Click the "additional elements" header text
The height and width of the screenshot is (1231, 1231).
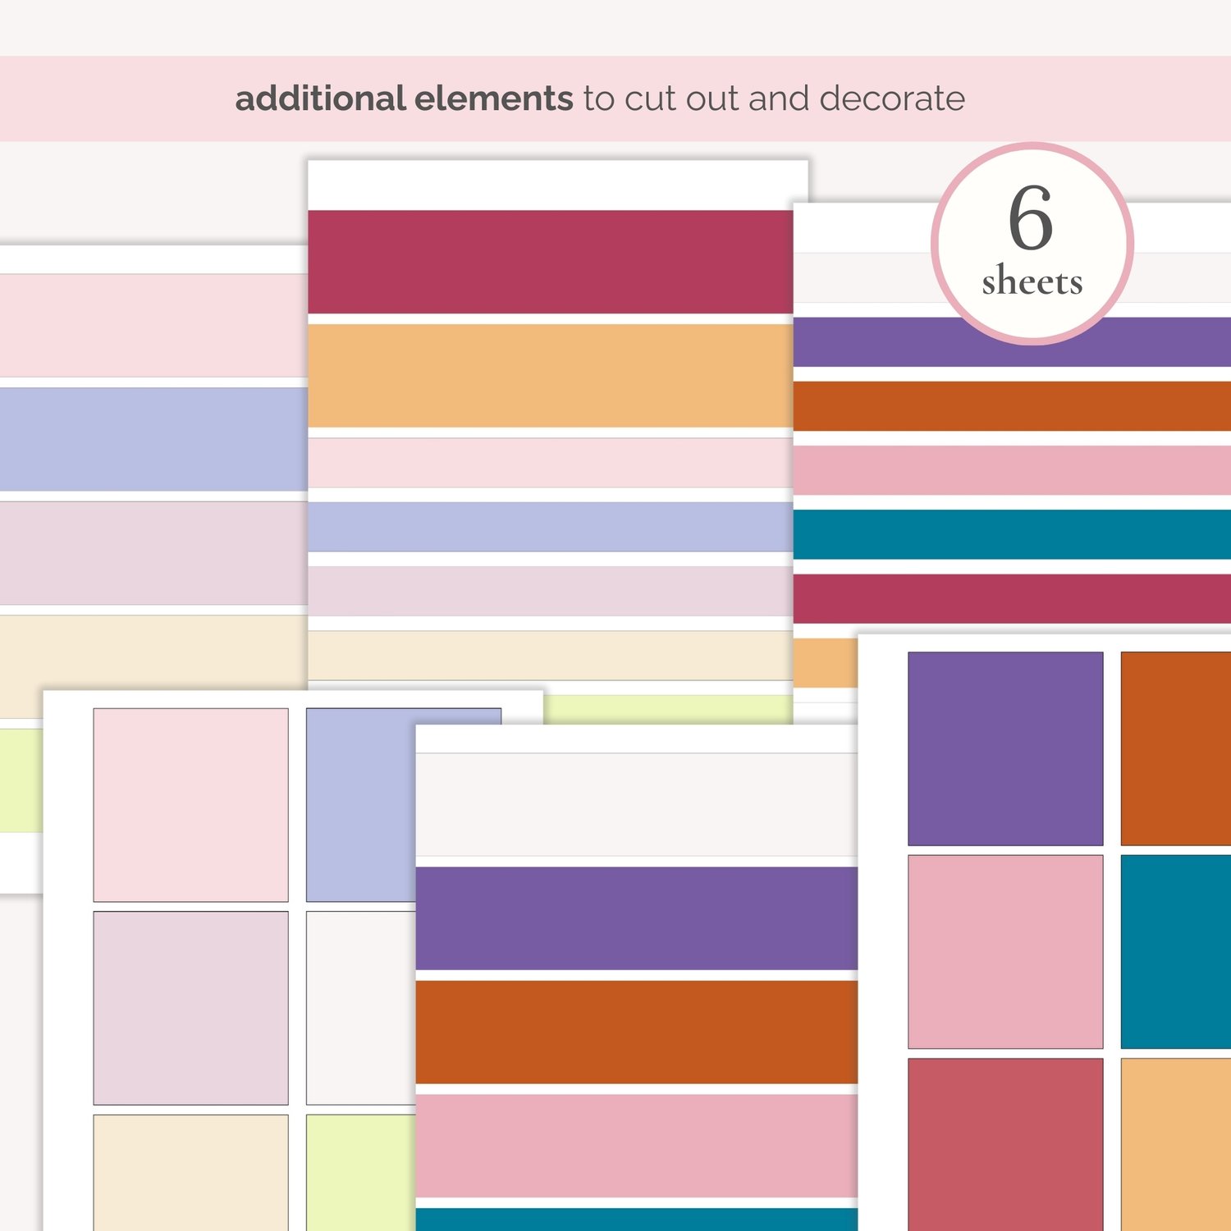click(x=404, y=98)
